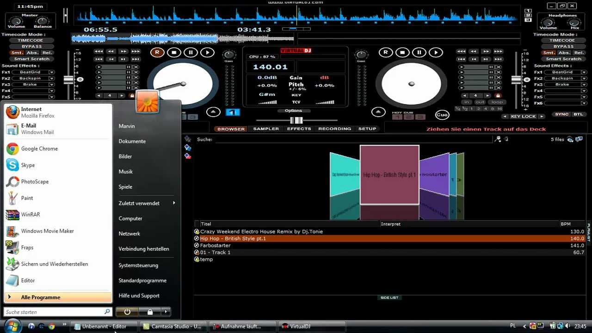Eject the track from the right deck
Screen dimensions: 592x333
point(378,112)
